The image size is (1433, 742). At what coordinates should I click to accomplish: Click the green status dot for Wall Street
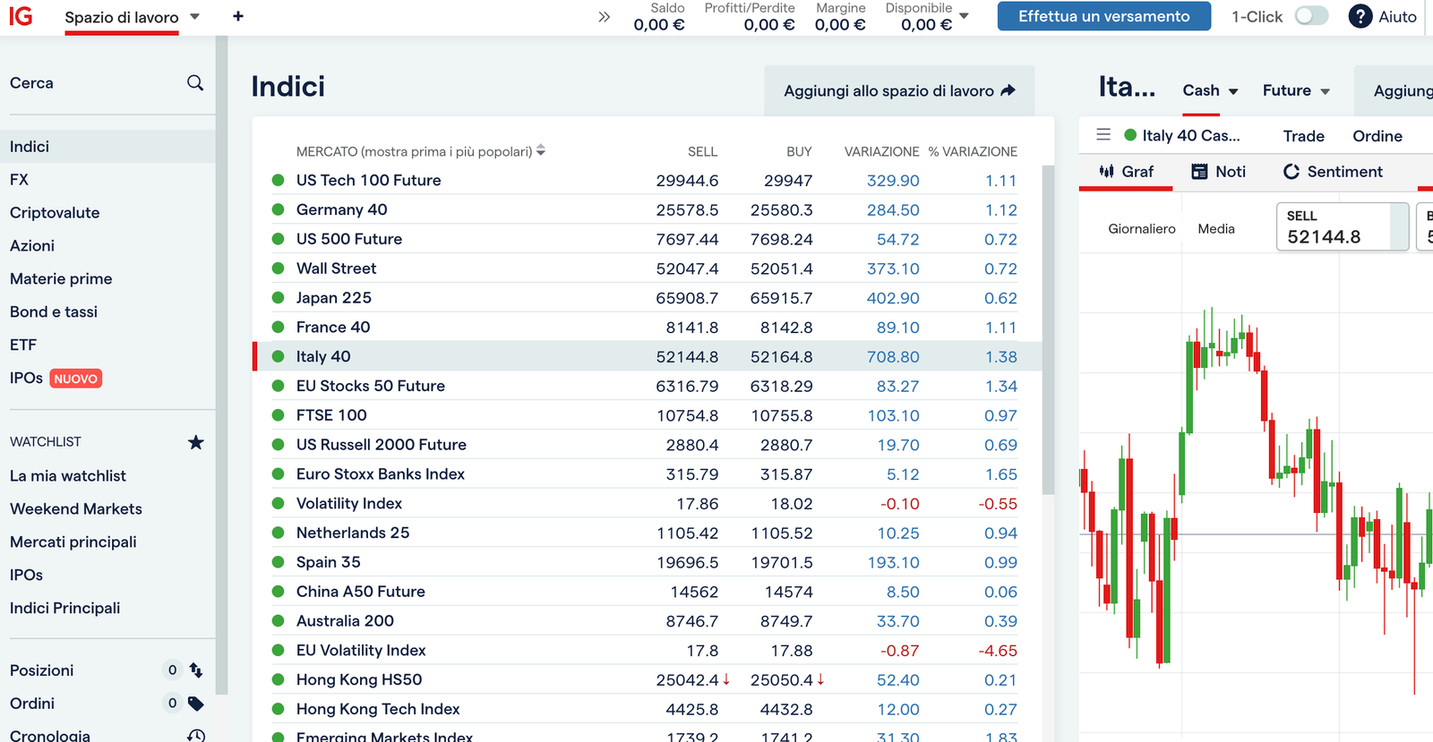[279, 269]
